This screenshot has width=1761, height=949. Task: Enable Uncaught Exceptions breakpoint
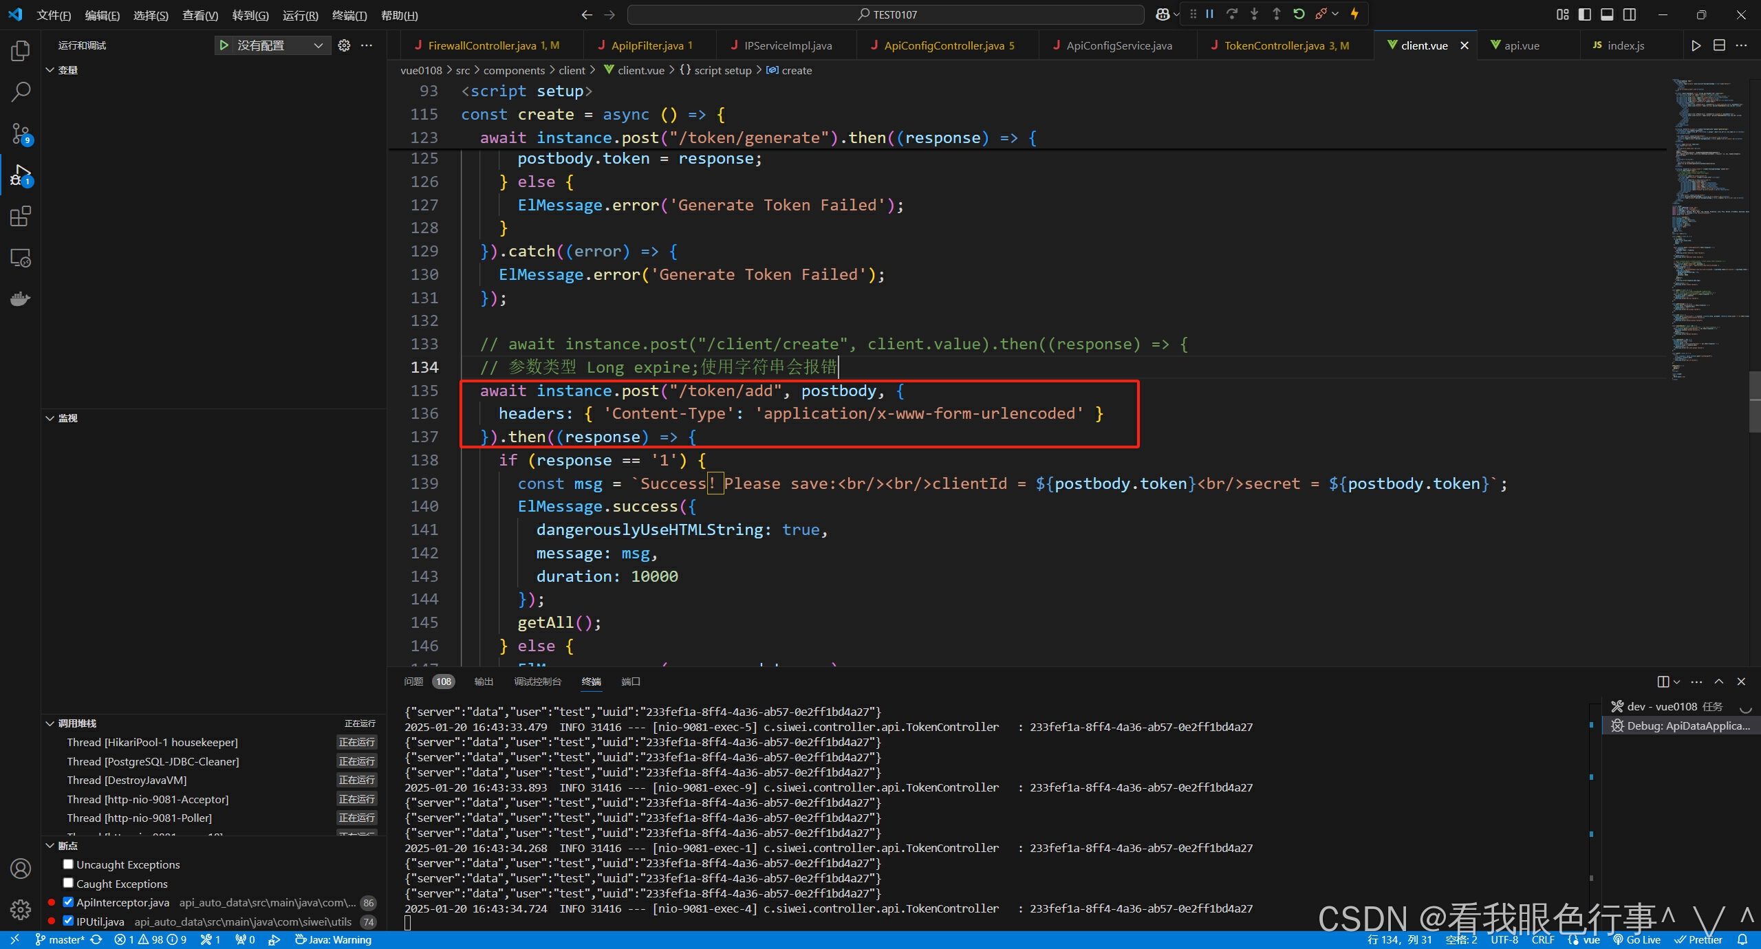(68, 864)
